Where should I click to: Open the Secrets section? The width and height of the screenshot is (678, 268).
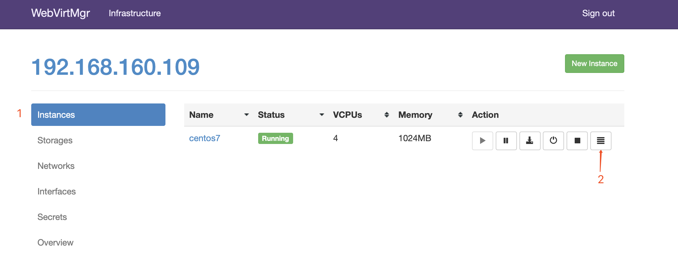(x=52, y=217)
